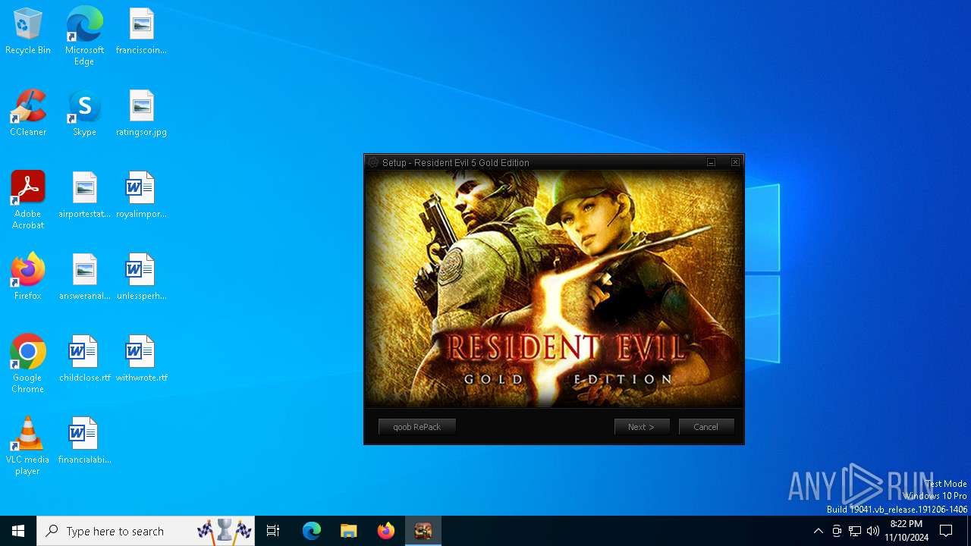Show hidden system tray icons
Image resolution: width=971 pixels, height=546 pixels.
pyautogui.click(x=818, y=531)
